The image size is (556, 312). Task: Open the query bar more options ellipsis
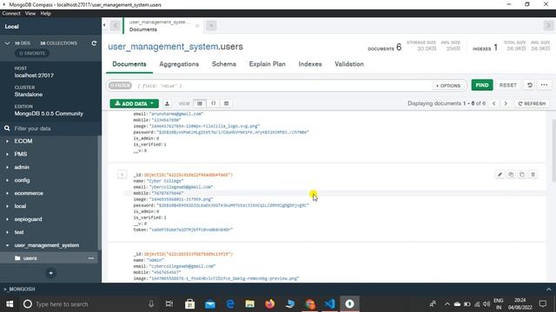[544, 85]
